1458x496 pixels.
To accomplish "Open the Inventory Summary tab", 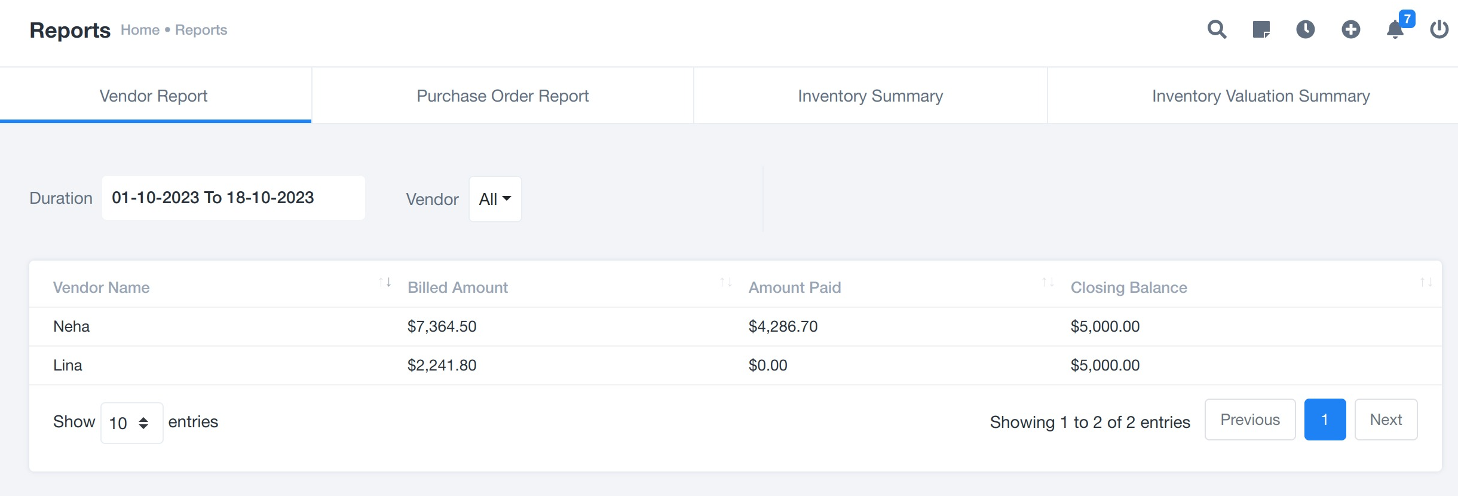I will 870,96.
